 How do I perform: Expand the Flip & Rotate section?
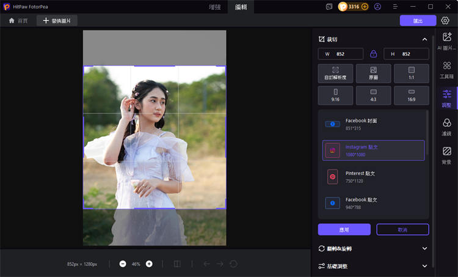click(x=424, y=249)
